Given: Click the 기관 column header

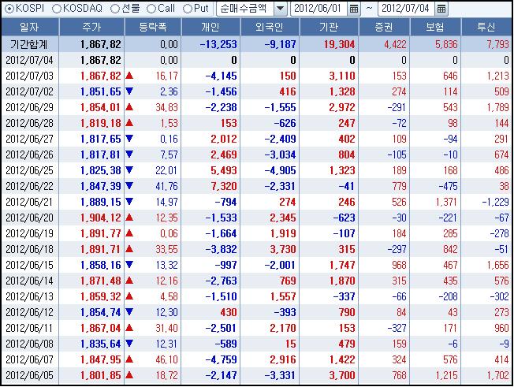Looking at the screenshot, I should [329, 27].
